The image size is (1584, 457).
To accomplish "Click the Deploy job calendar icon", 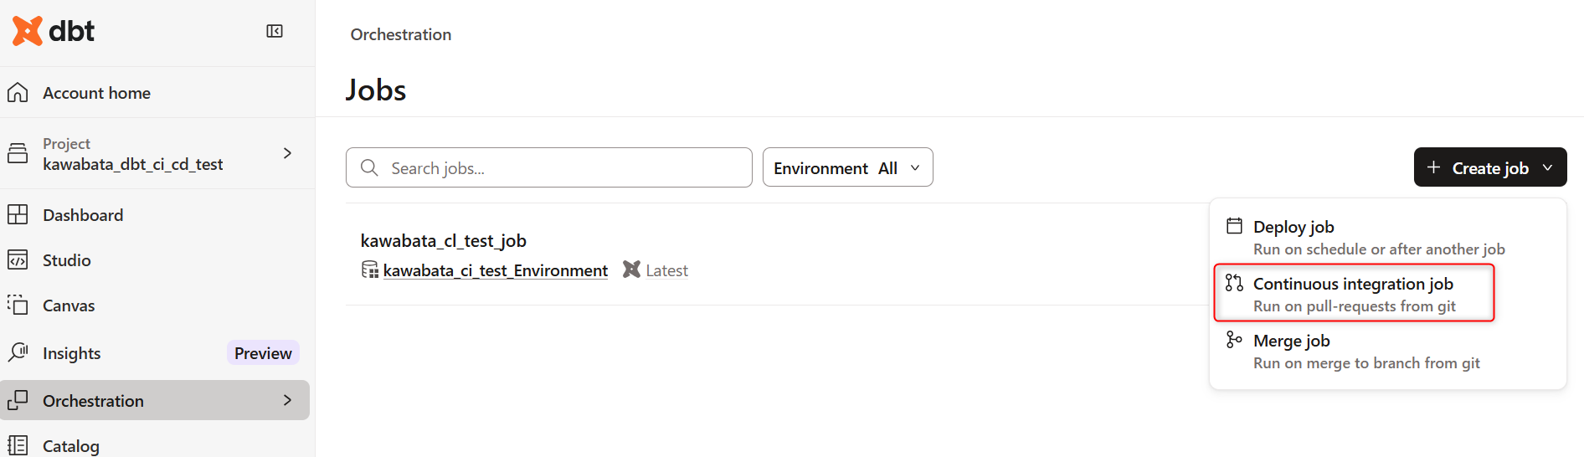I will point(1234,226).
